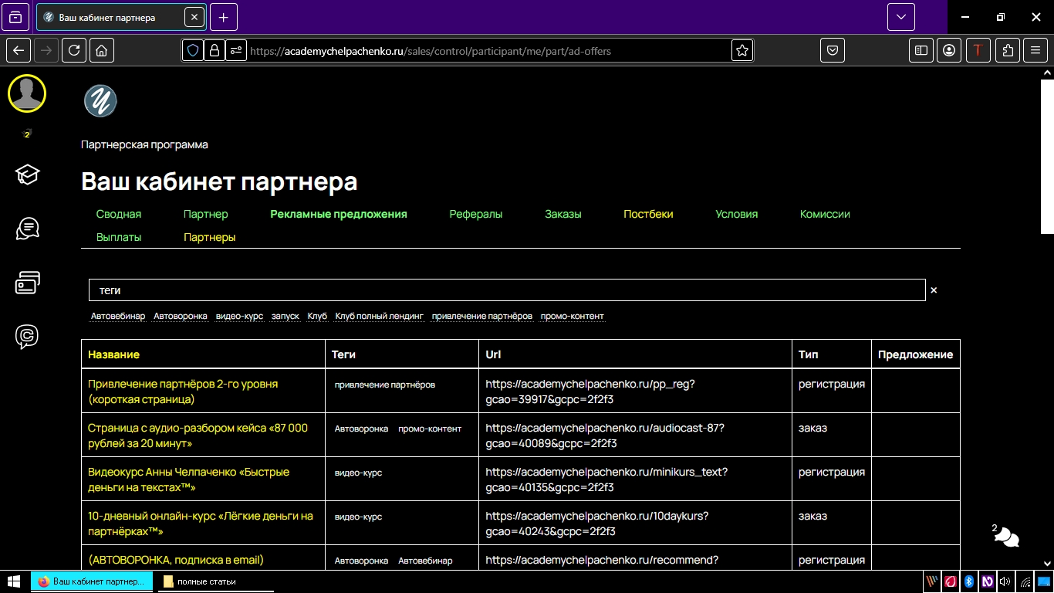Open the Партнеры tab
1054x593 pixels.
point(210,237)
